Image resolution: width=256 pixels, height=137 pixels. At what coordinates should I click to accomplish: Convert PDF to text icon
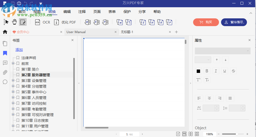(128, 22)
